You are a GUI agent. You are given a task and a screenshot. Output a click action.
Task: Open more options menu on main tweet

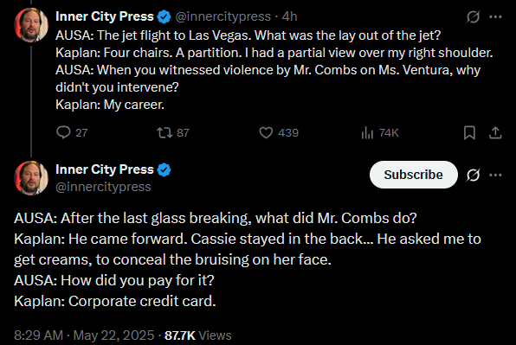pyautogui.click(x=495, y=175)
